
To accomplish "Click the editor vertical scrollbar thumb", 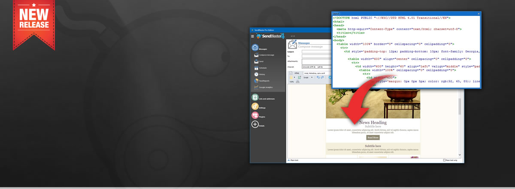I will 460,107.
